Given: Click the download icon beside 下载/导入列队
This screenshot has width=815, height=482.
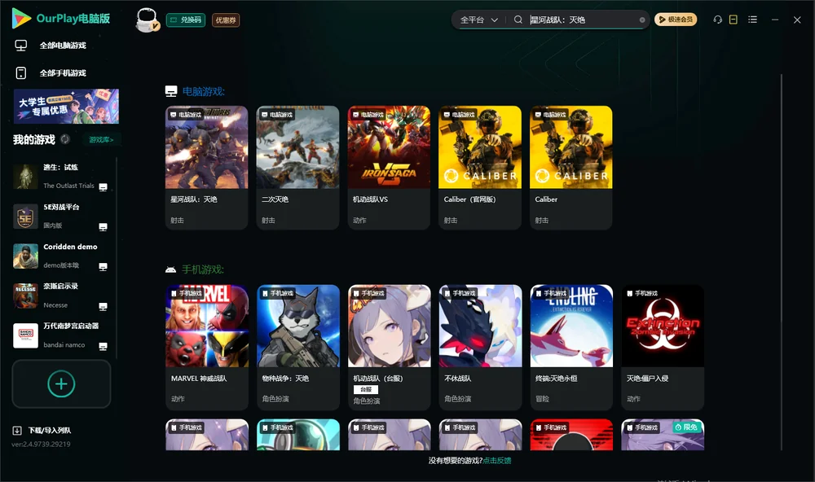Looking at the screenshot, I should 17,430.
